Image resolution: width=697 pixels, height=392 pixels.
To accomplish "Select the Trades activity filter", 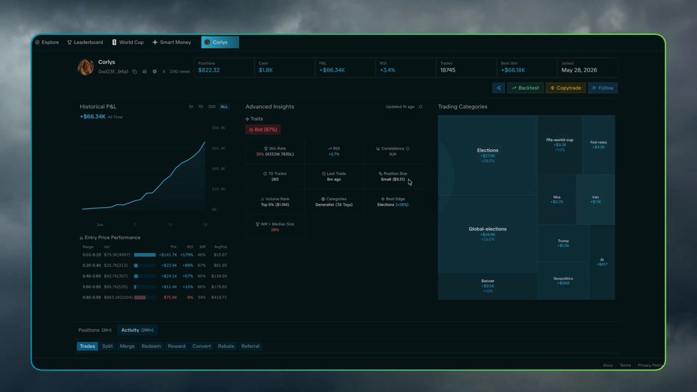I will point(87,346).
